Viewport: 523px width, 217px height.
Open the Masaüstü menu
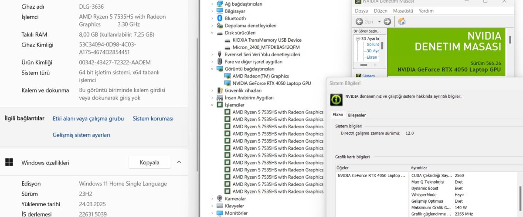click(x=403, y=11)
